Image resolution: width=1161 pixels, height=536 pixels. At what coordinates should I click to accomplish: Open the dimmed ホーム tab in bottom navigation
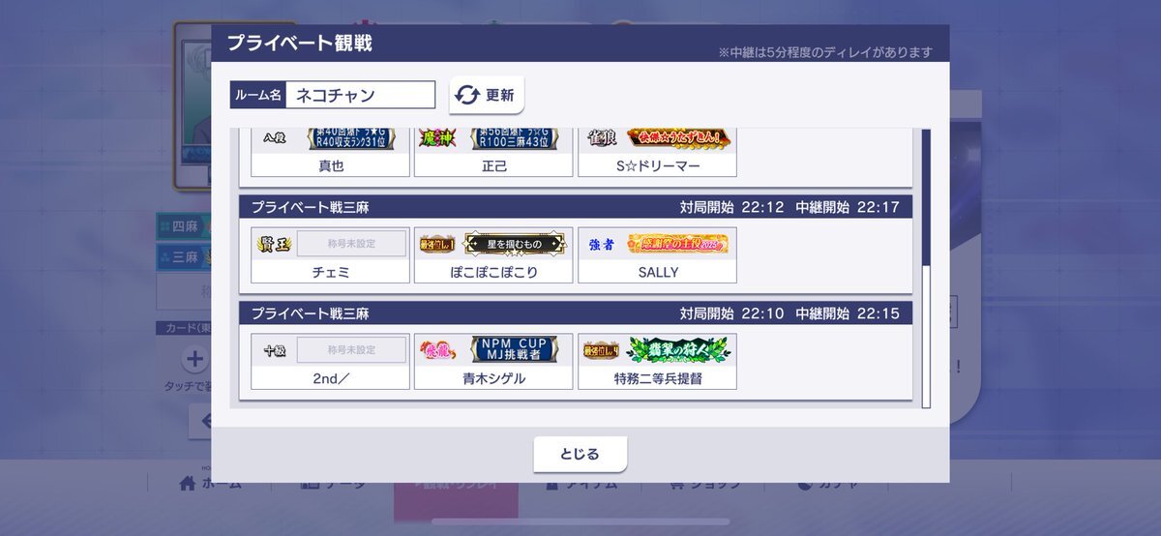[211, 484]
